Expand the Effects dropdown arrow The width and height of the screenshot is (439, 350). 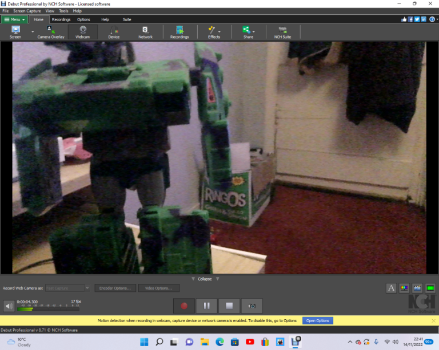219,32
